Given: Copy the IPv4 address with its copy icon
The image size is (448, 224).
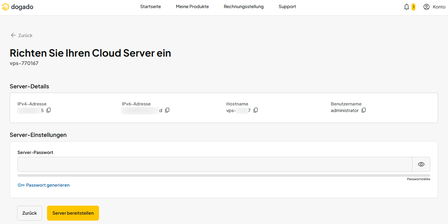Looking at the screenshot, I should [x=49, y=110].
